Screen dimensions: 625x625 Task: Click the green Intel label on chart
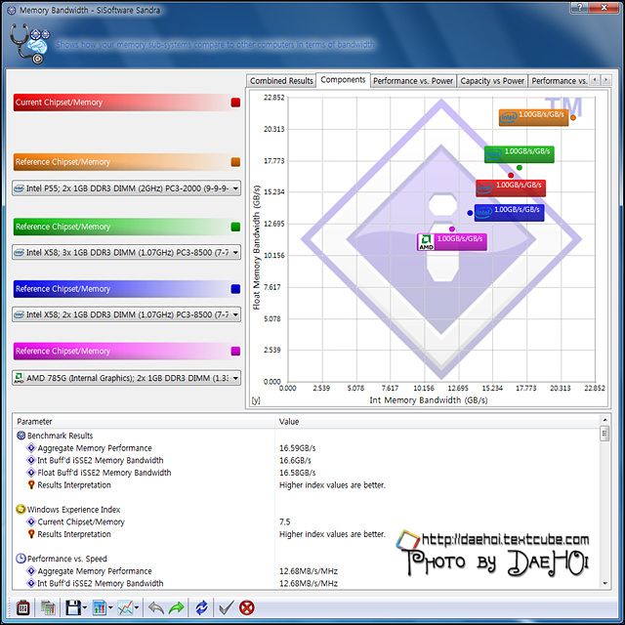[x=519, y=154]
